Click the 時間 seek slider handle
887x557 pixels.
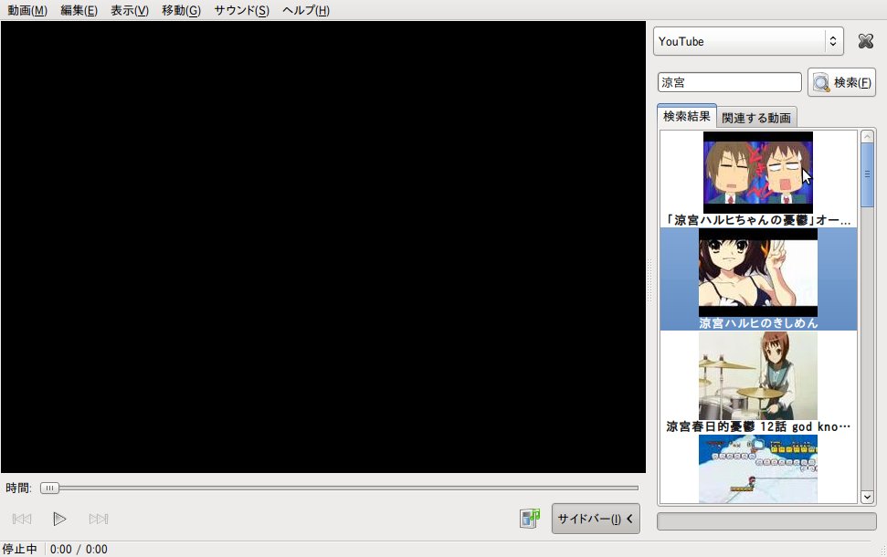pos(49,488)
